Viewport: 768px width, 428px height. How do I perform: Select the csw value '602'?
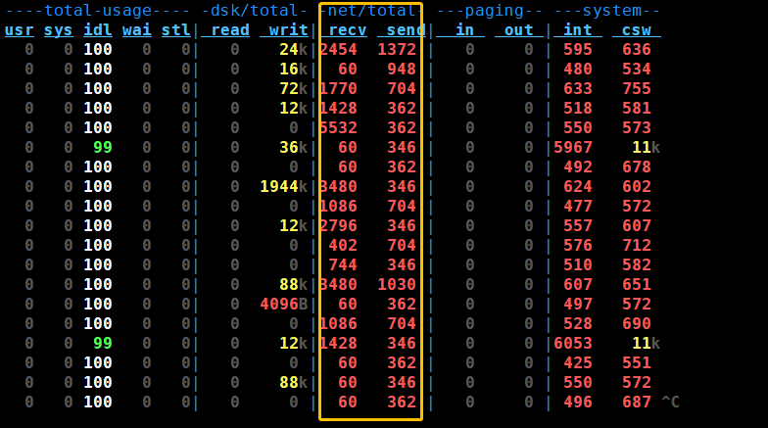(x=637, y=186)
